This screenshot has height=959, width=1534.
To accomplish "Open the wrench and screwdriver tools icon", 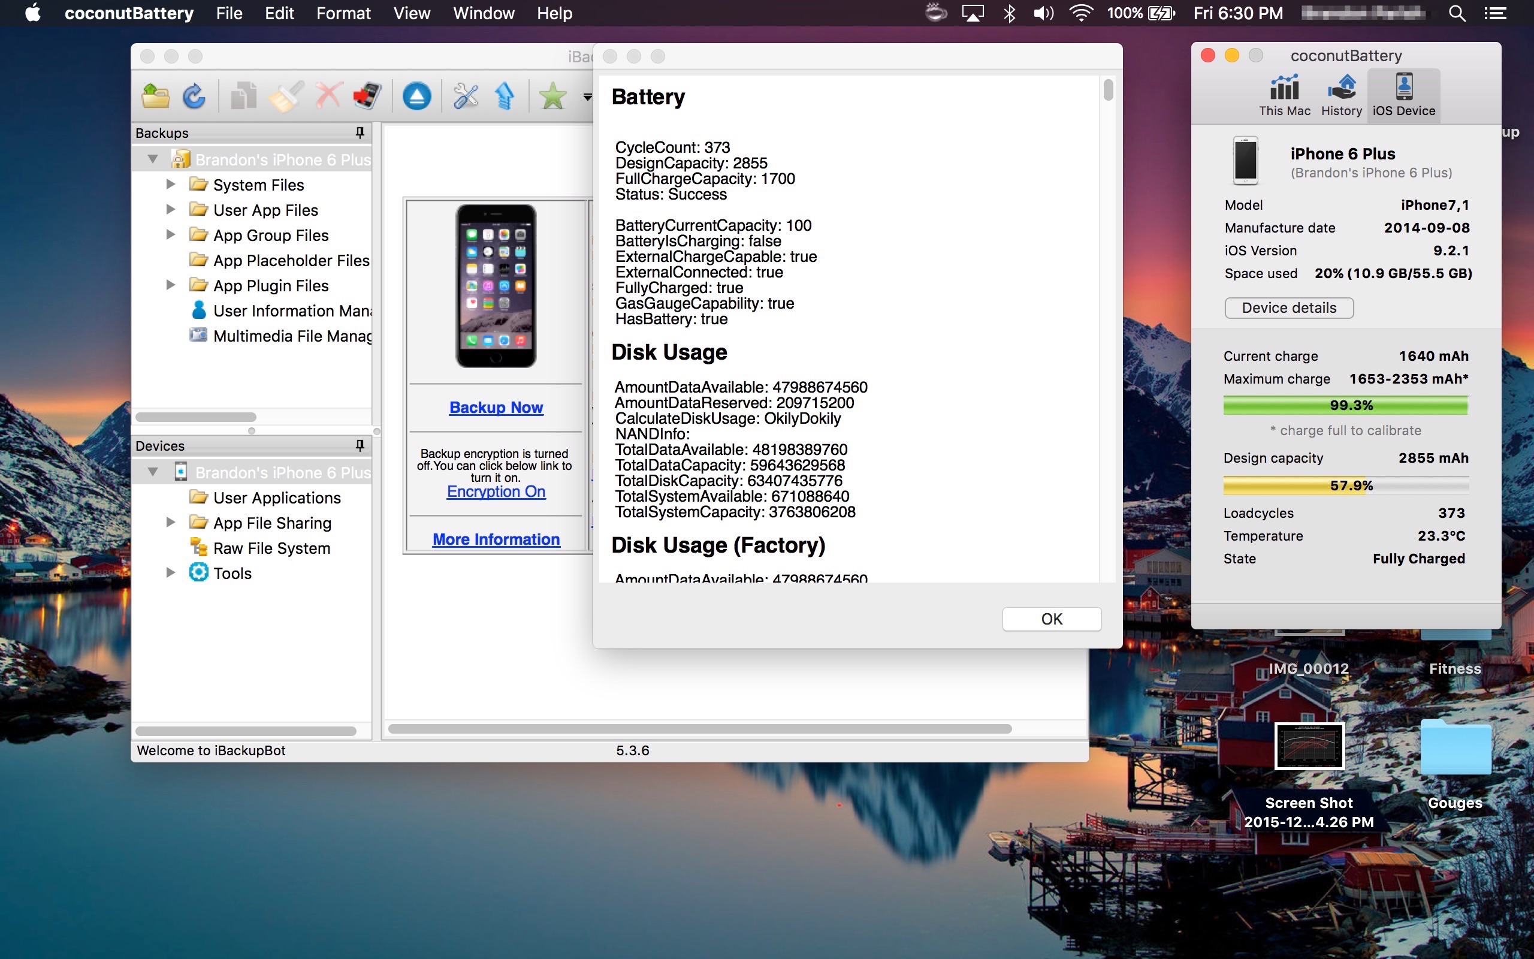I will [465, 96].
